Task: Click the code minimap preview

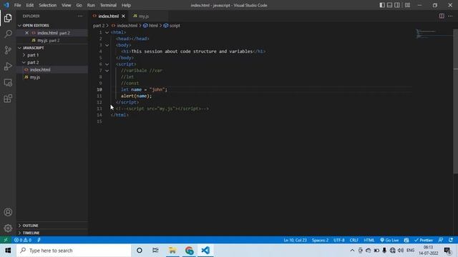Action: click(x=434, y=34)
